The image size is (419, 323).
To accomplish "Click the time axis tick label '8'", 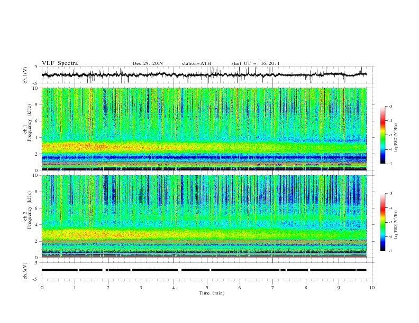I will point(306,288).
